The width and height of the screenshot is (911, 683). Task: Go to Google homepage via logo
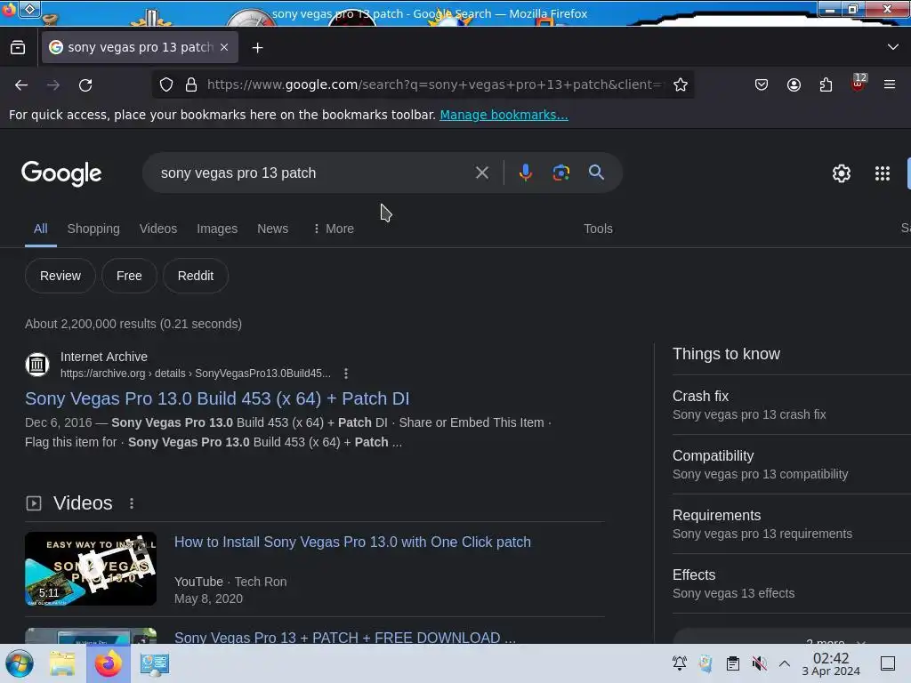61,173
